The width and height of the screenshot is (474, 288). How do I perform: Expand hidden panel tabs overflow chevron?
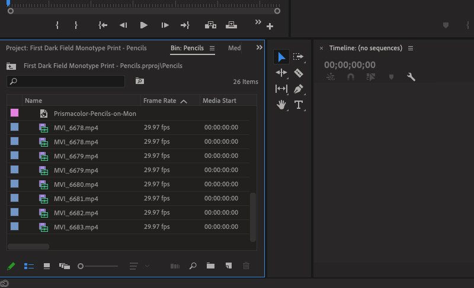tap(259, 47)
